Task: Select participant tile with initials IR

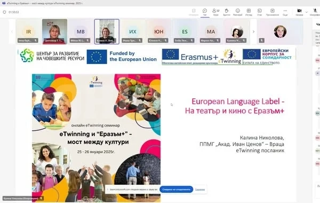Action: [28, 32]
